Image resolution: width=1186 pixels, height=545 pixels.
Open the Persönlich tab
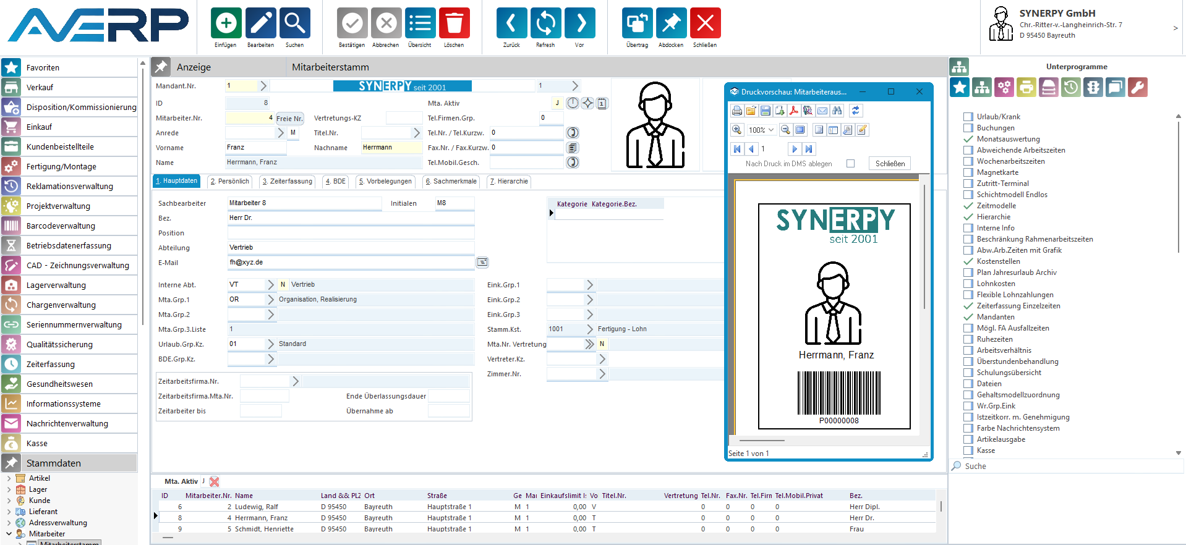point(230,182)
